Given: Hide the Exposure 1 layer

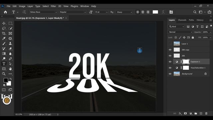Looking at the screenshot, I should pos(170,62).
